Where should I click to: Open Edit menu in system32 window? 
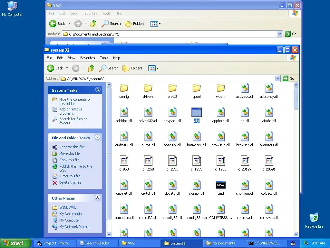pos(60,58)
